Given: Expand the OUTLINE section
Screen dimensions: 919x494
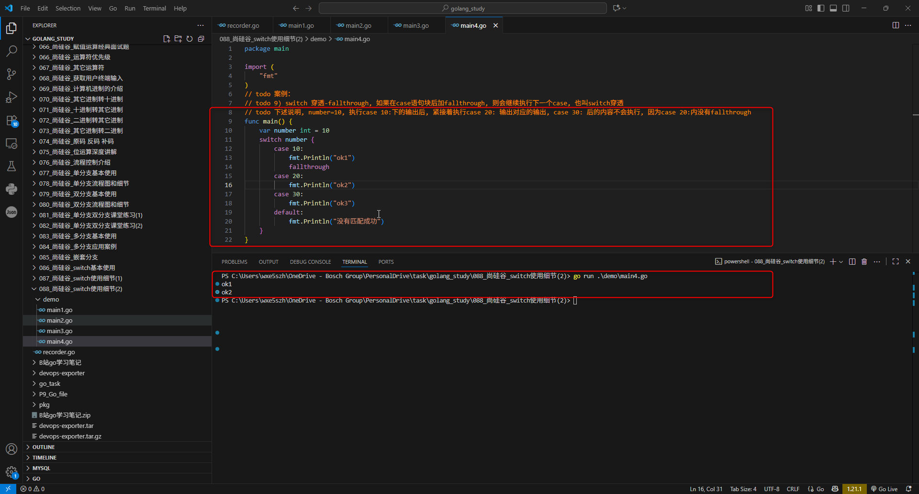Looking at the screenshot, I should [x=117, y=447].
